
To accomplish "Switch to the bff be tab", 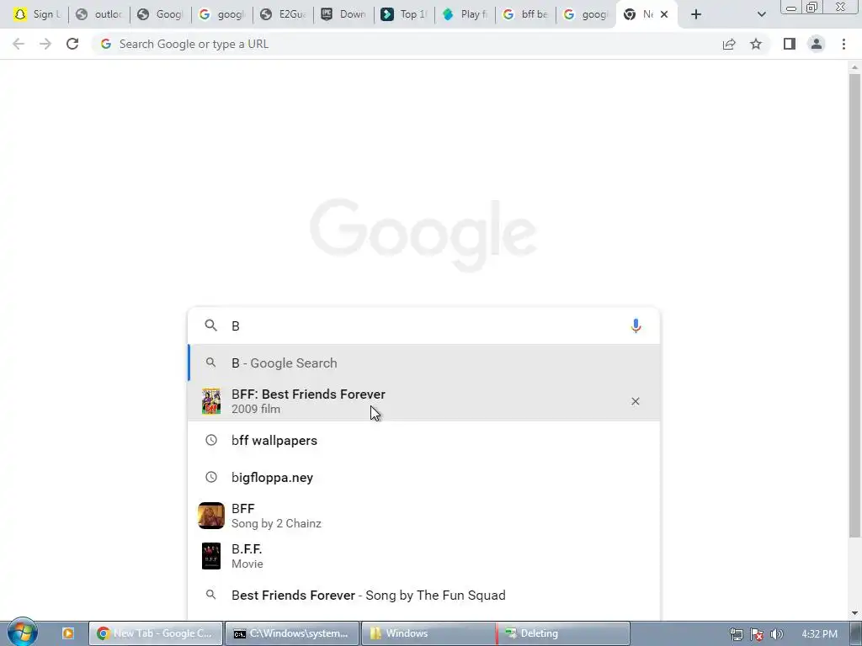I will pyautogui.click(x=525, y=14).
